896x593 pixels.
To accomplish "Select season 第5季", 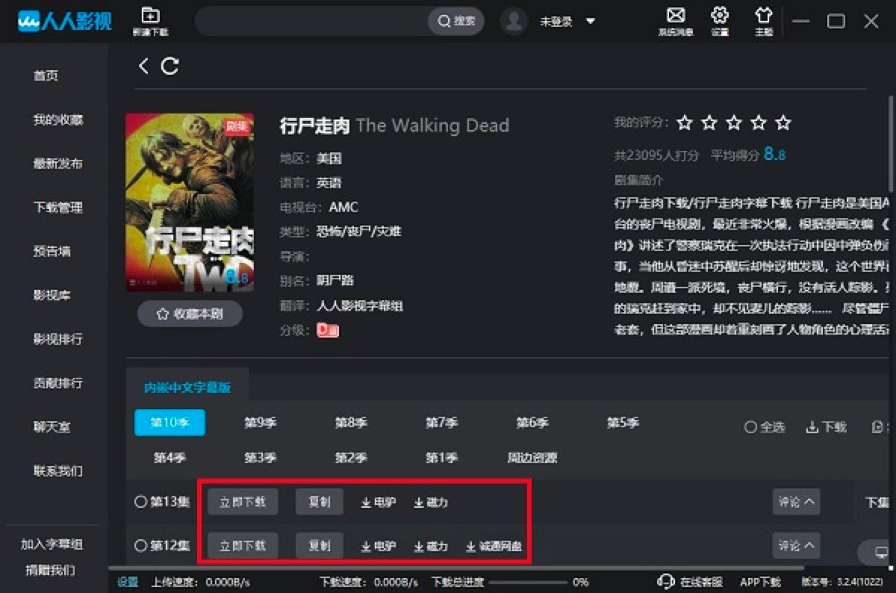I will (x=623, y=423).
